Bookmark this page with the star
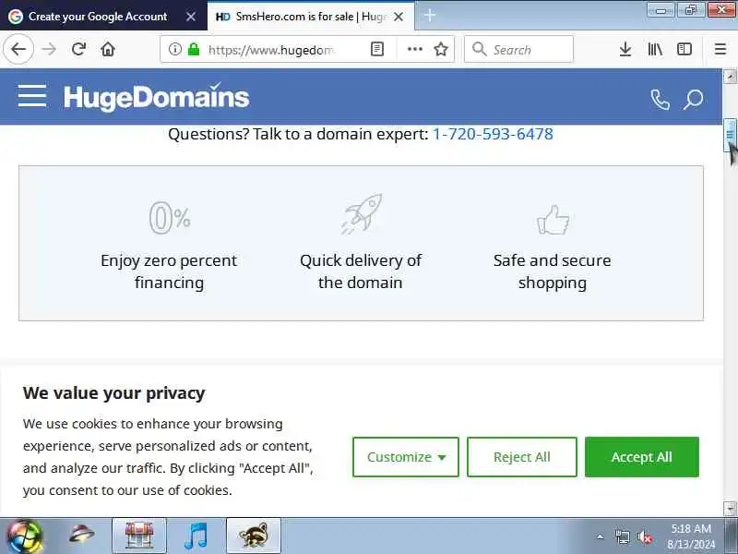This screenshot has width=738, height=554. pyautogui.click(x=441, y=49)
